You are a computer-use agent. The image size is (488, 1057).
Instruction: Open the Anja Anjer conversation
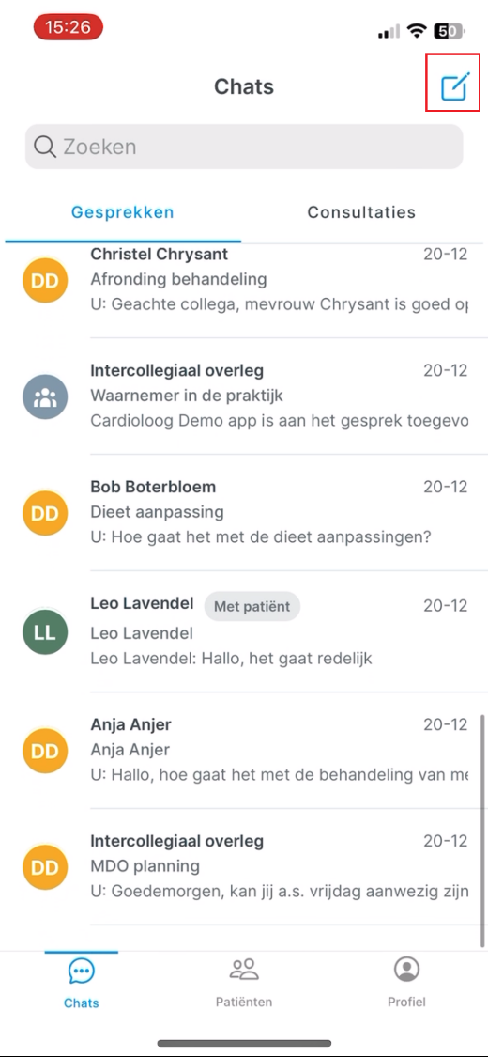click(244, 750)
